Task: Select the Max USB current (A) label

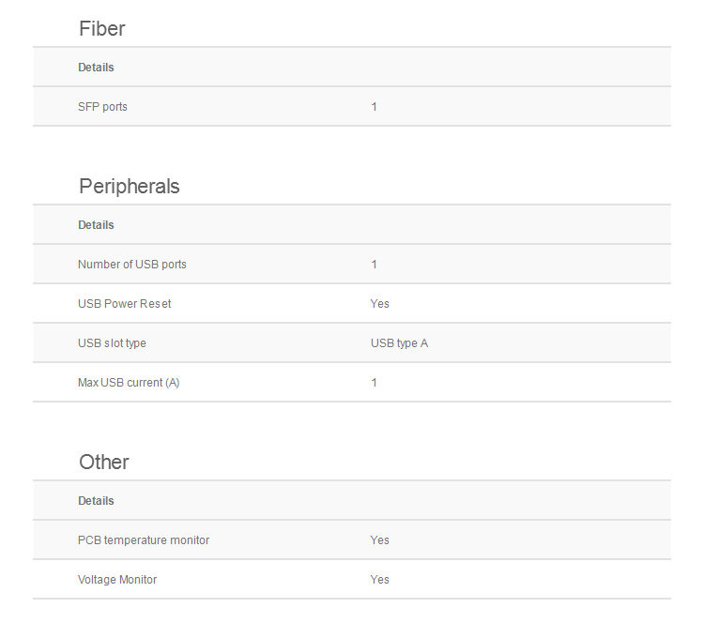Action: [x=129, y=383]
